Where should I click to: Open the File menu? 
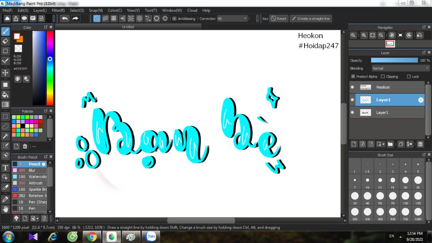coord(8,10)
